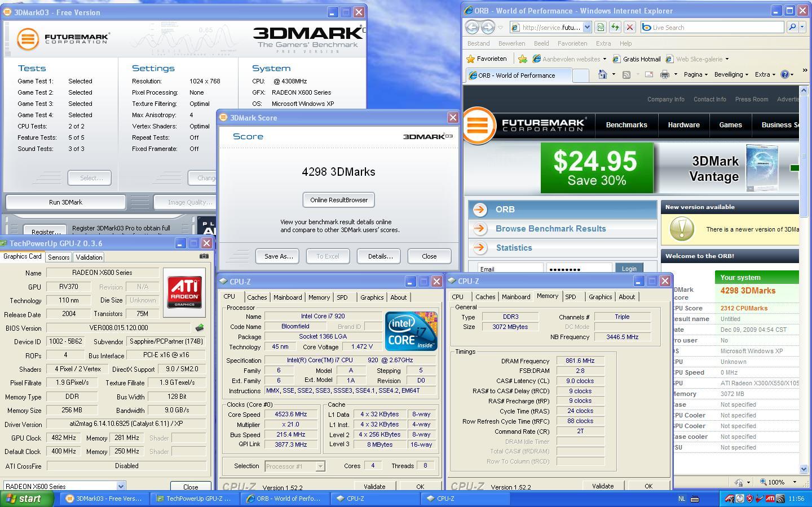Click the Intel Core i7 logo in CPU-Z
The width and height of the screenshot is (812, 507).
click(411, 331)
